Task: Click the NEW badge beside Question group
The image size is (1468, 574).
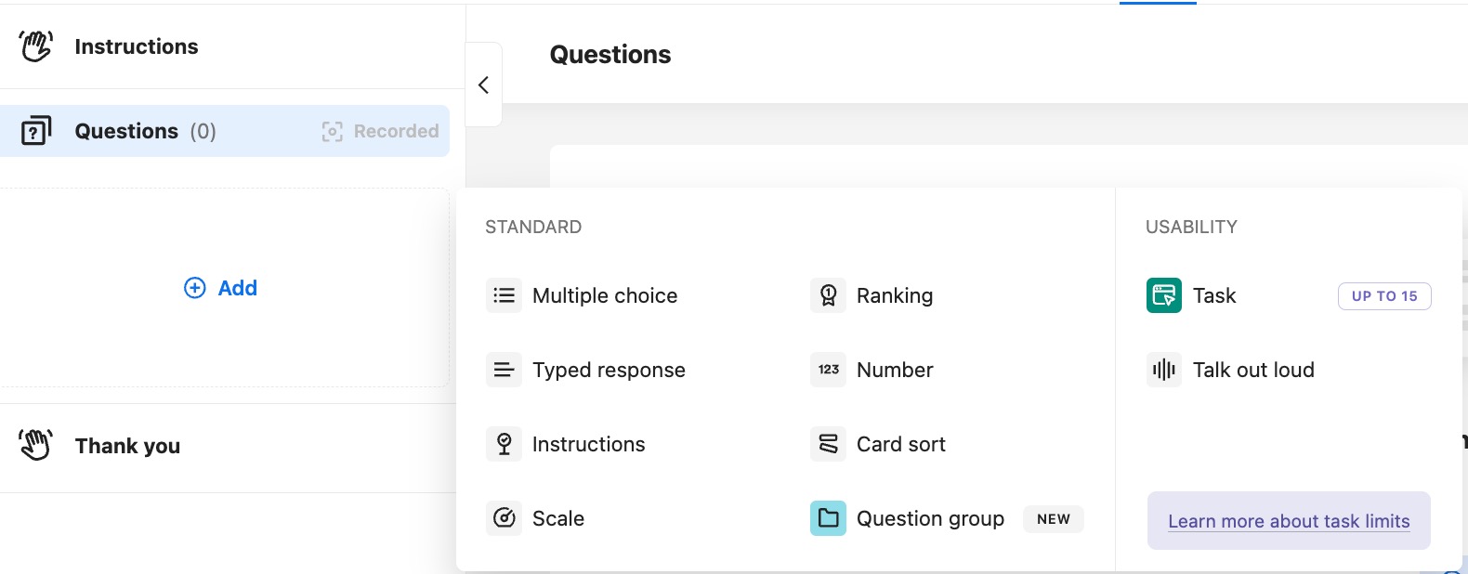Action: pos(1054,518)
